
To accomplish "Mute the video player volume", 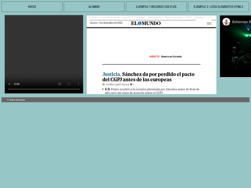I will (x=59, y=84).
